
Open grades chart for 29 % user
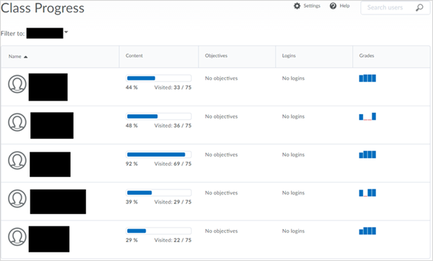coord(367,231)
